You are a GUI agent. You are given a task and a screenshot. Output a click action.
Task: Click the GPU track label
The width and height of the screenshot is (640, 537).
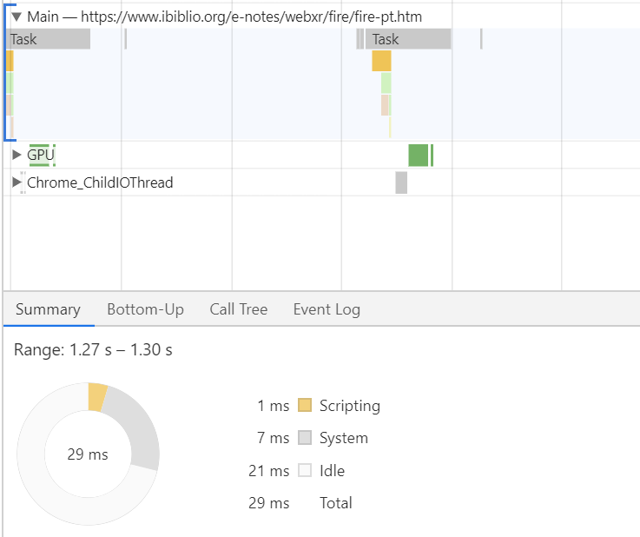click(41, 155)
